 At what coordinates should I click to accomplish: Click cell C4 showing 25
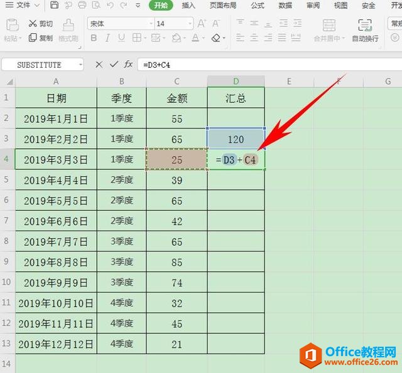click(x=177, y=160)
